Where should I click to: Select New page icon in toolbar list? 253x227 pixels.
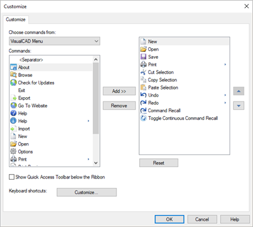(x=144, y=42)
